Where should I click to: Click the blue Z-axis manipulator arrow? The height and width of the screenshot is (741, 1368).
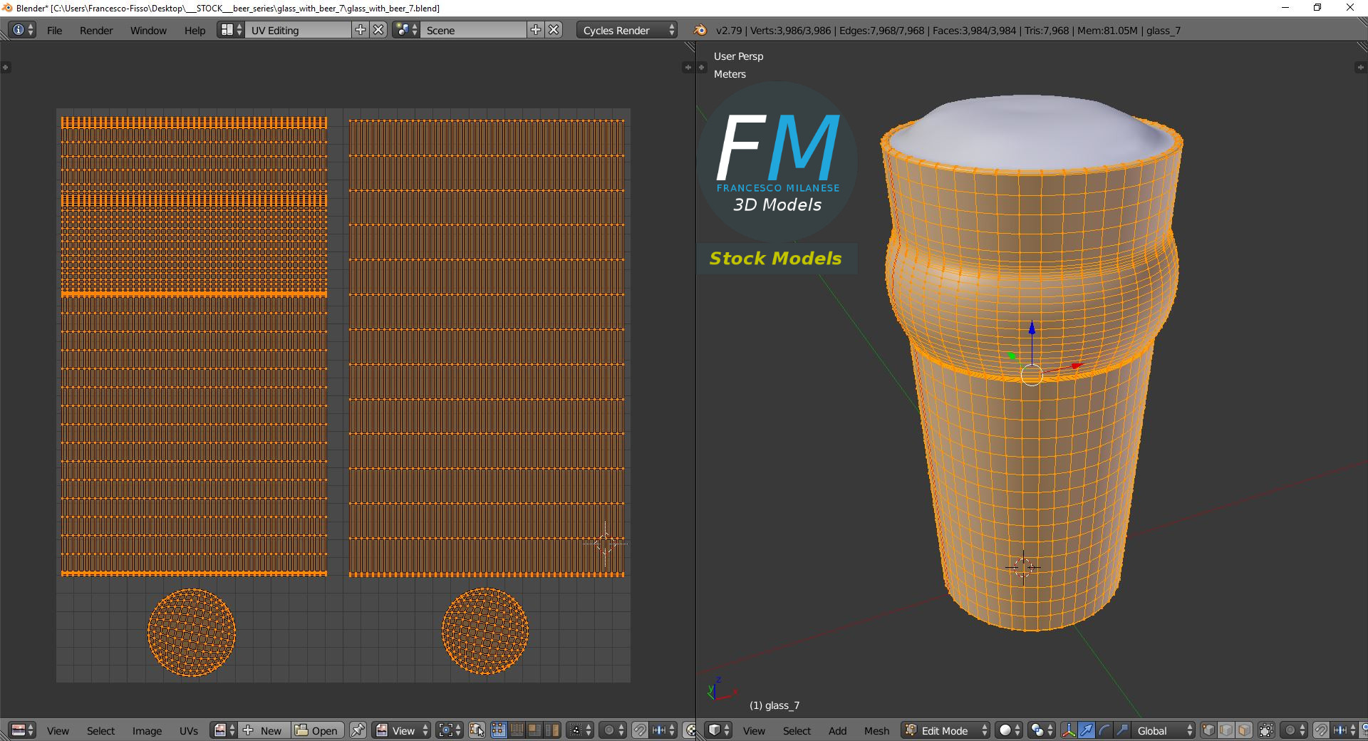[1032, 328]
